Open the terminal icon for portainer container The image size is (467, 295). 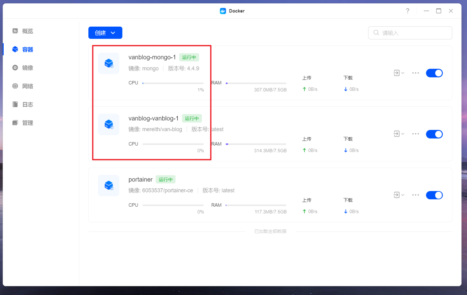397,195
